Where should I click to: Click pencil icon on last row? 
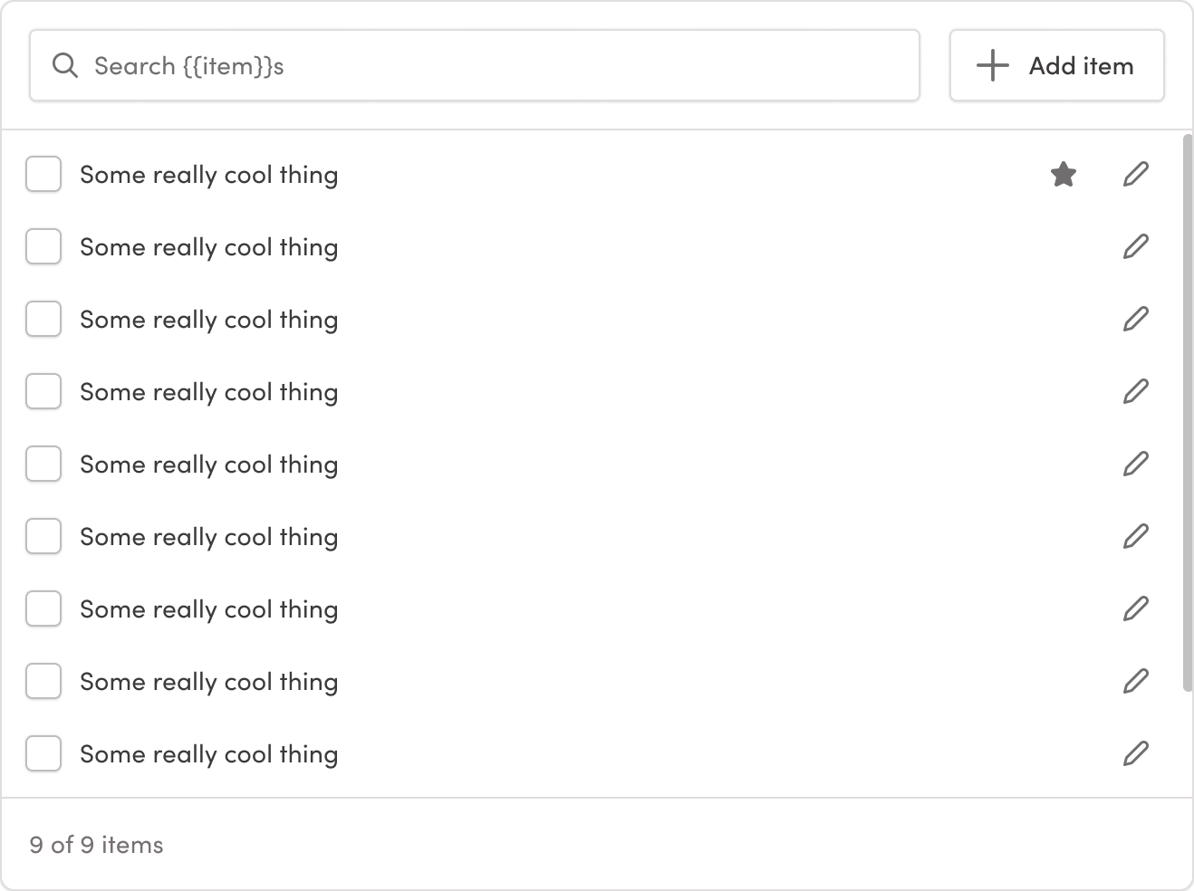[x=1136, y=753]
